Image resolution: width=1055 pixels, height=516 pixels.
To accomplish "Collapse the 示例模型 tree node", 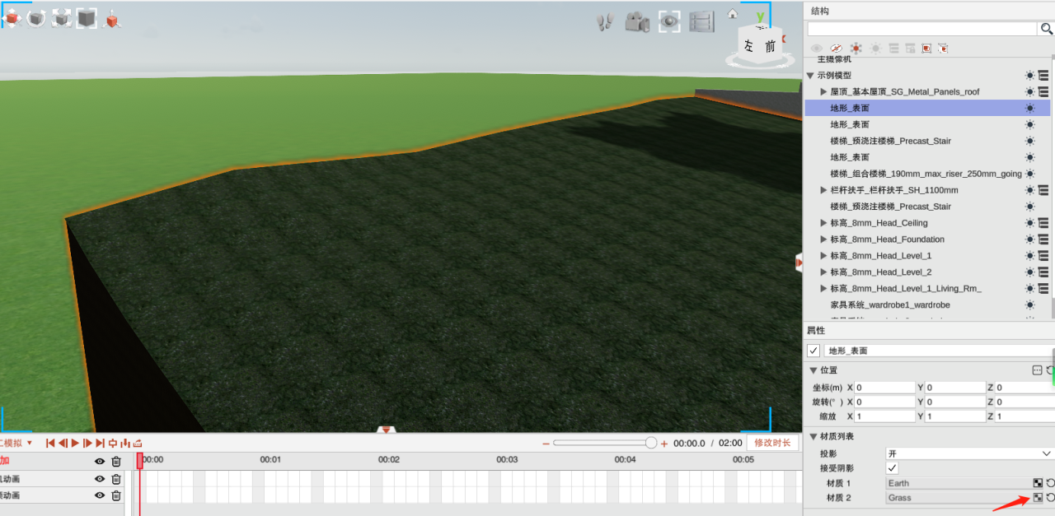I will pyautogui.click(x=810, y=76).
